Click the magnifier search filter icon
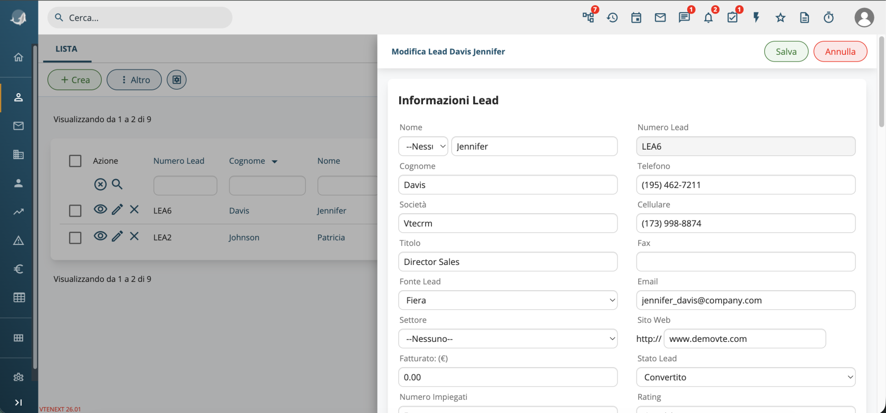This screenshot has height=413, width=886. 117,184
